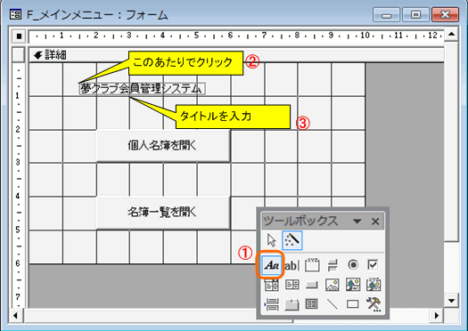Select the Option Button radio tool
The height and width of the screenshot is (331, 468).
point(353,265)
